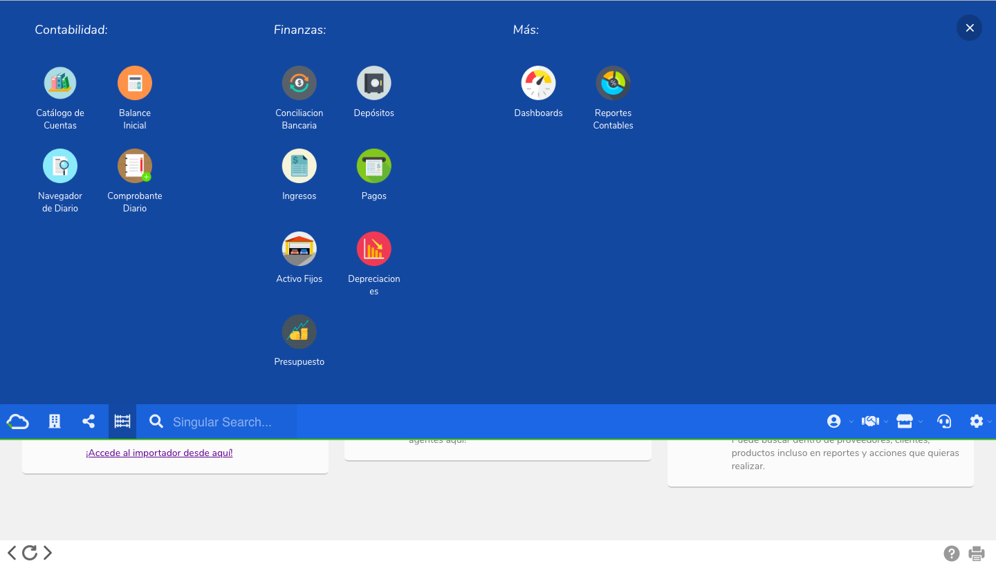Viewport: 996px width, 568px height.
Task: Open the Ingresos module
Action: coord(299,166)
